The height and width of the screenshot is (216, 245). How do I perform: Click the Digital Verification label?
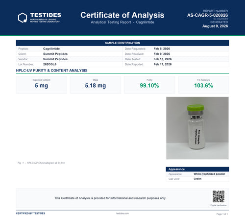219,205
